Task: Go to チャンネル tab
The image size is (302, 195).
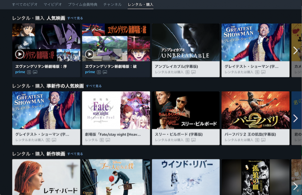Action: (112, 4)
